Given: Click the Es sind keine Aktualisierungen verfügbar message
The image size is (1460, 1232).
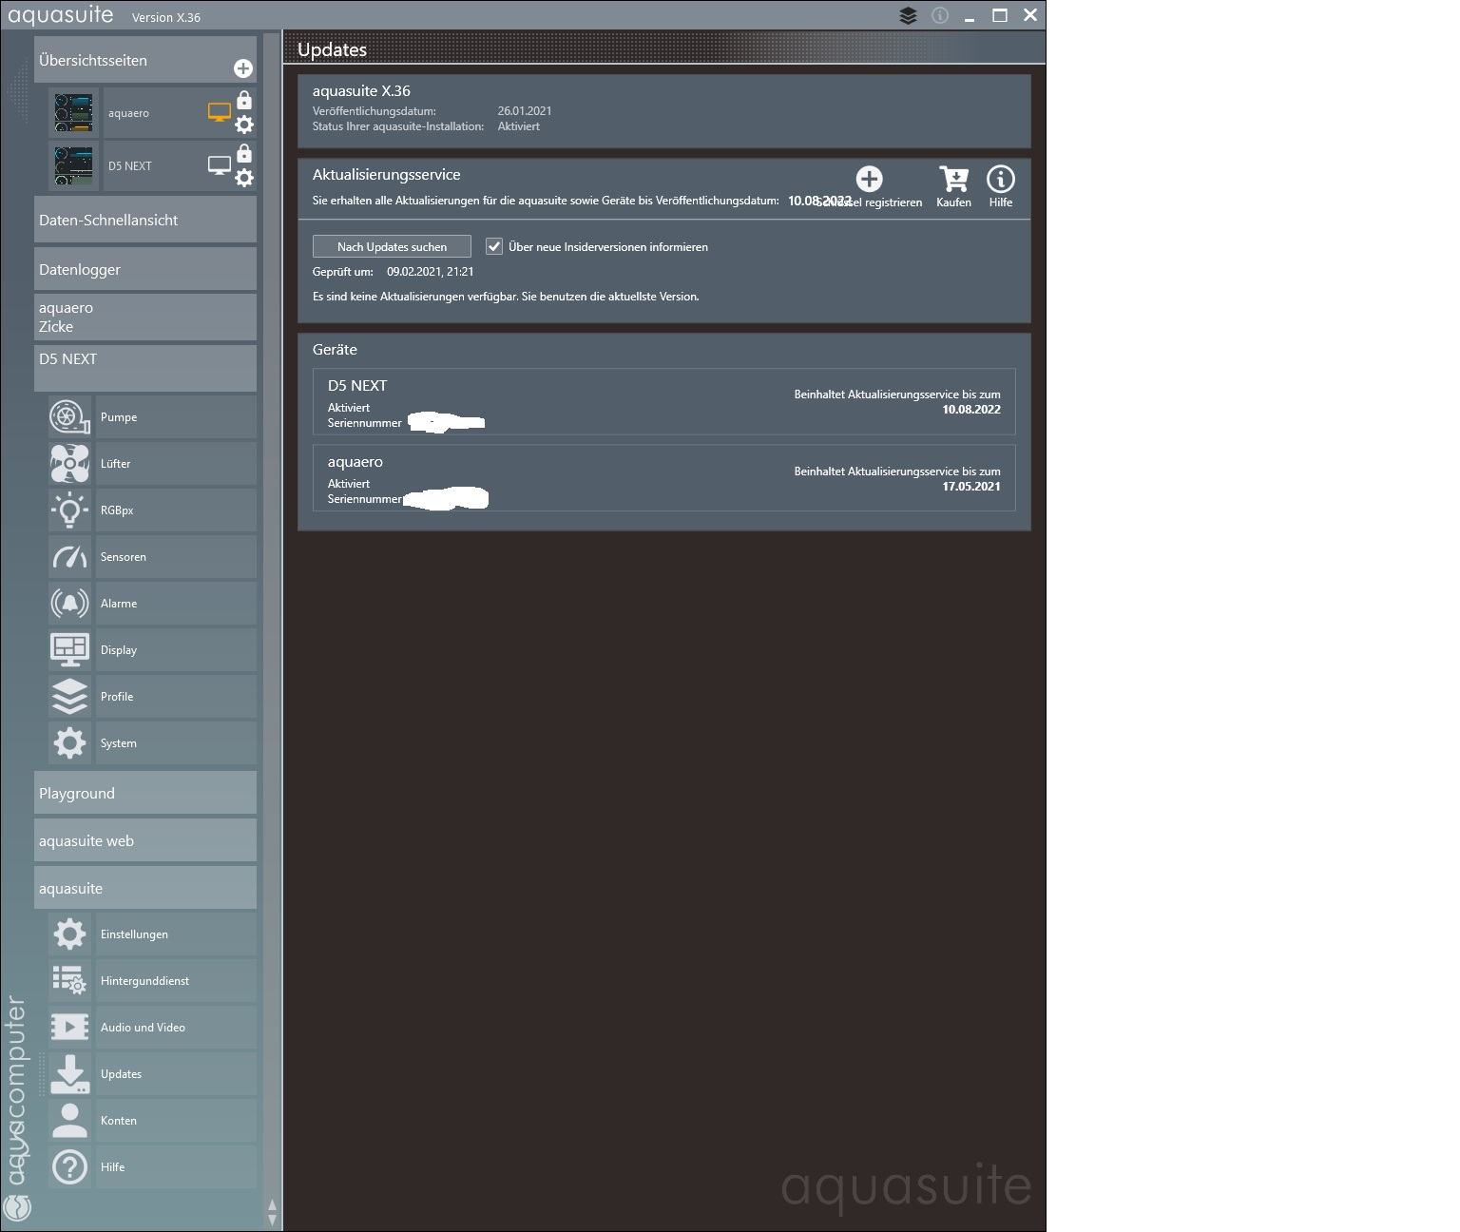Looking at the screenshot, I should [x=506, y=297].
